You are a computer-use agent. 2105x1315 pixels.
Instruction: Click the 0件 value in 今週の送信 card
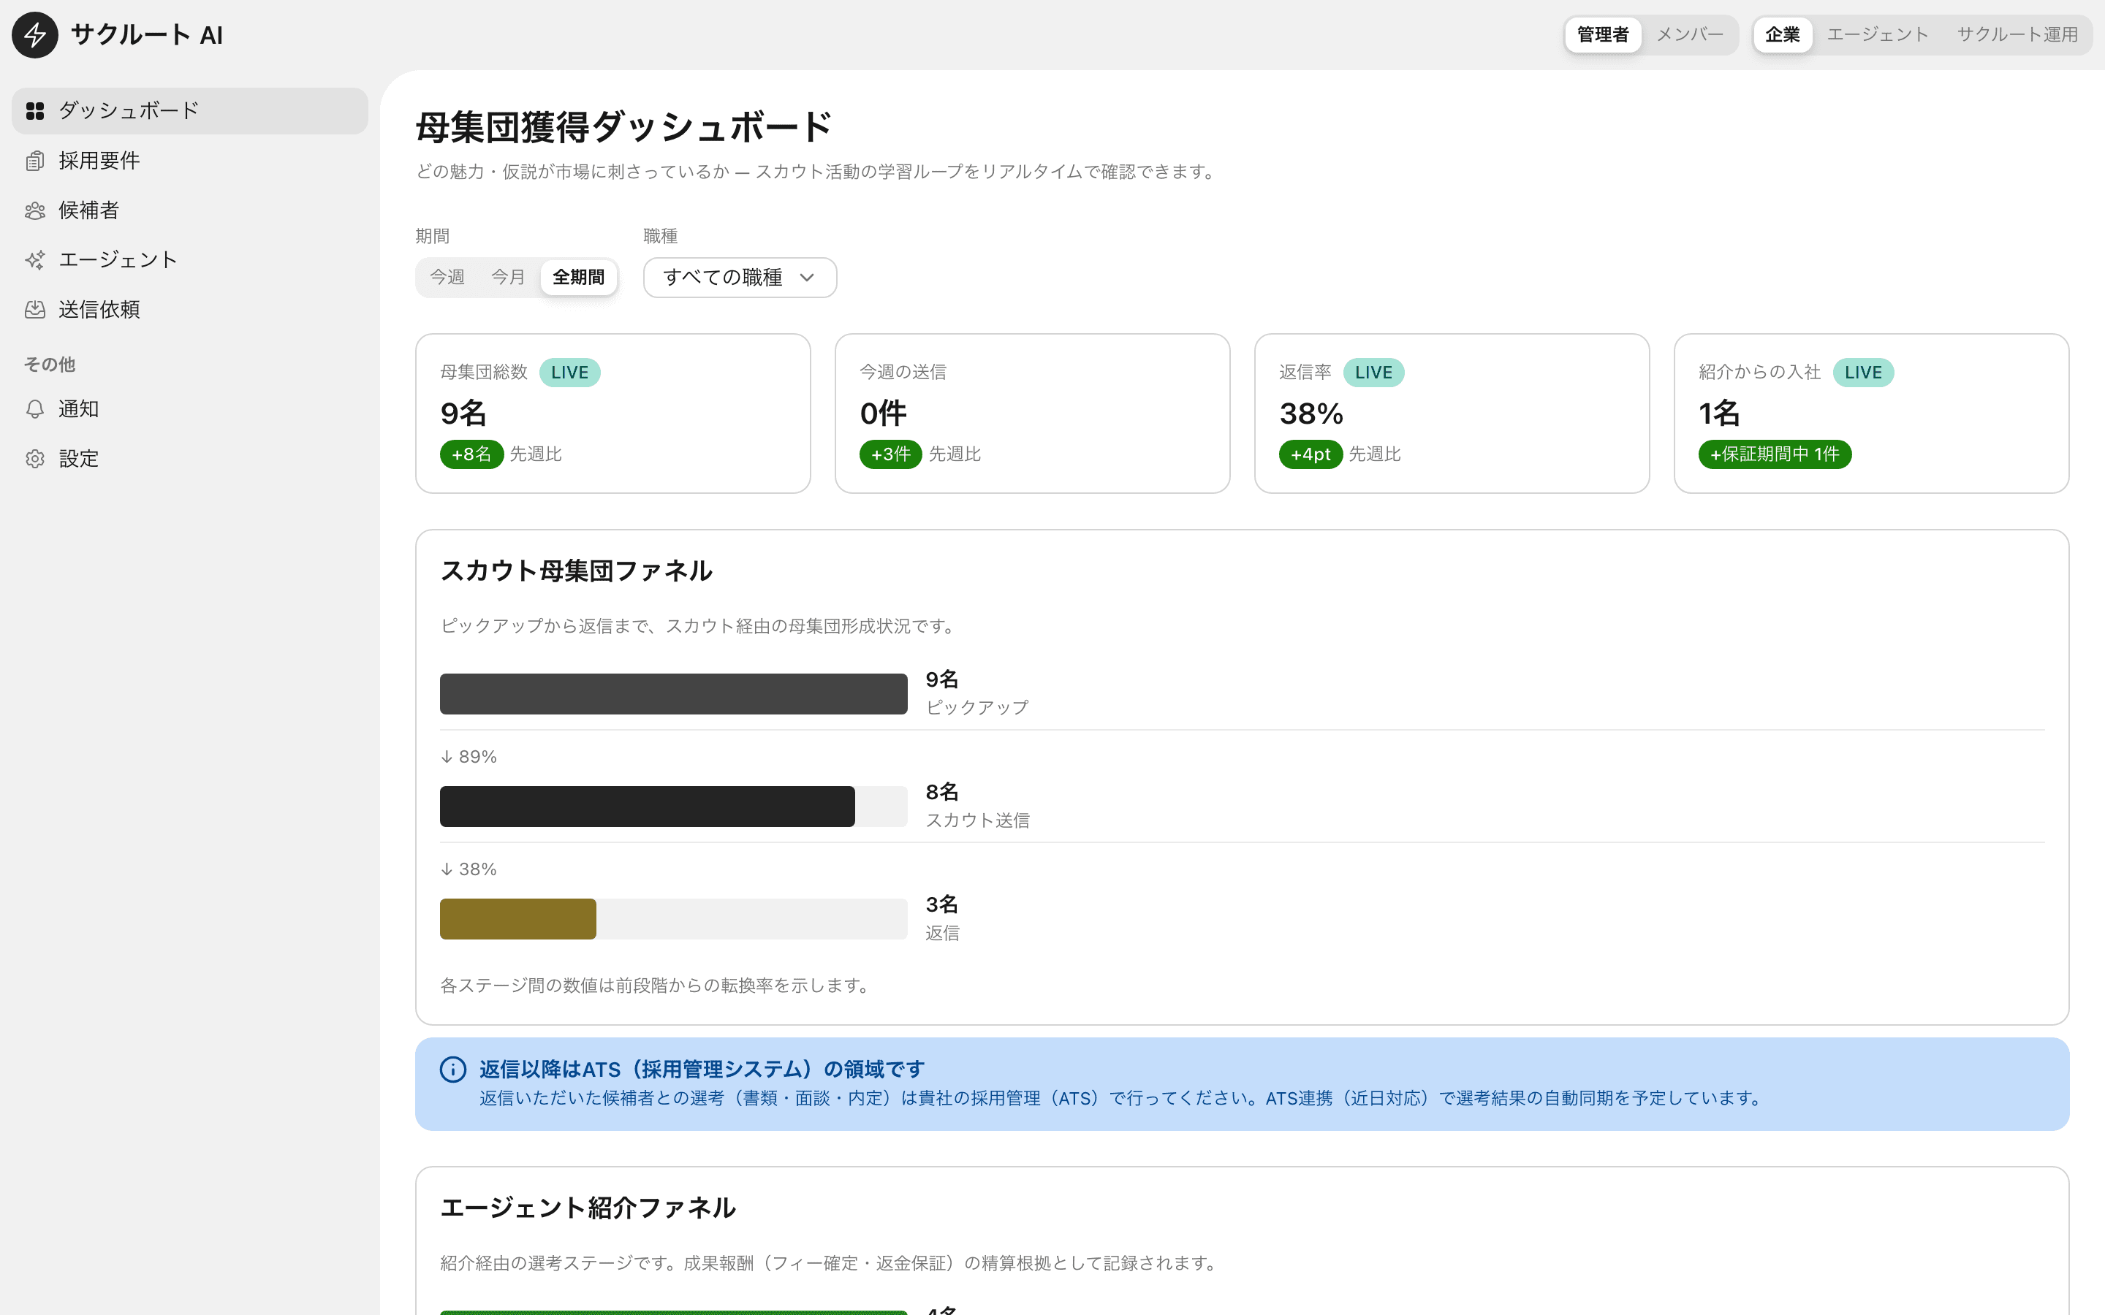pyautogui.click(x=883, y=414)
